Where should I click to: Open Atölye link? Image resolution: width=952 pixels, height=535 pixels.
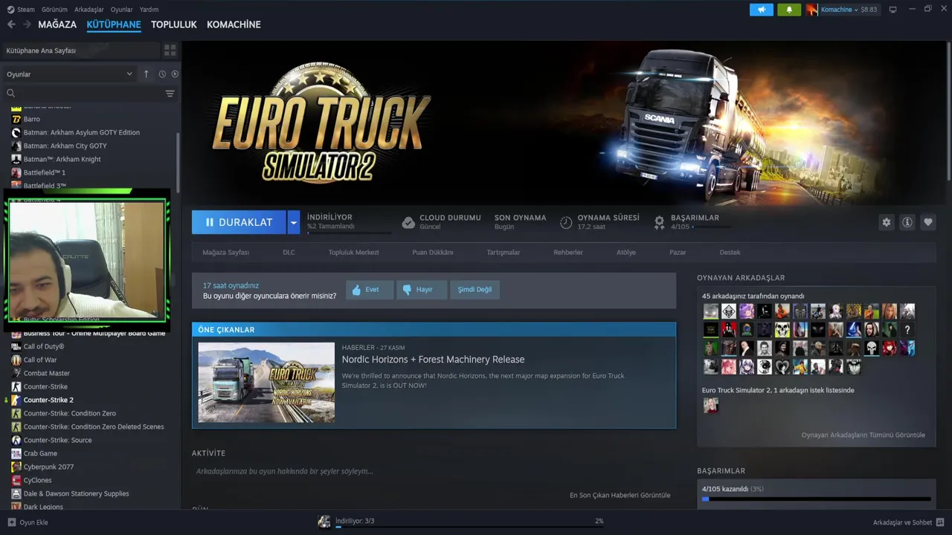626,253
